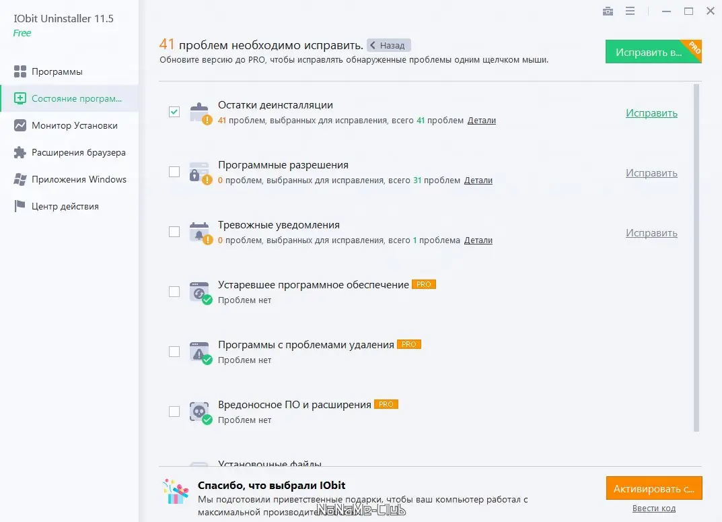The width and height of the screenshot is (722, 522).
Task: Click the Назад back button
Action: coord(389,45)
